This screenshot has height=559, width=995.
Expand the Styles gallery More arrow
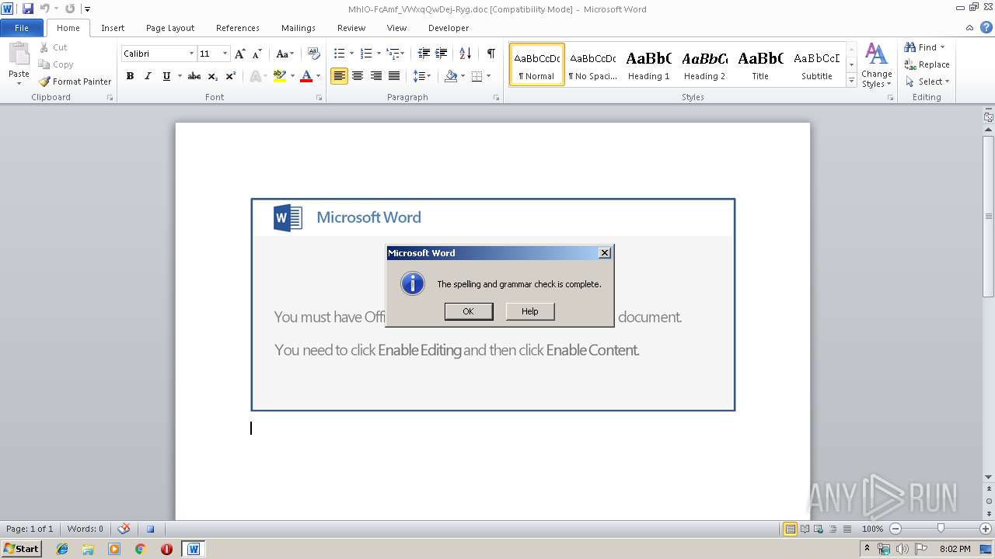click(851, 81)
